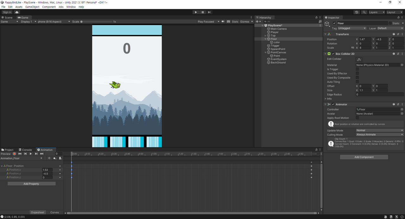This screenshot has height=219, width=405.
Task: Open the GameObject icon picker cube in Inspector
Action: 327,24
